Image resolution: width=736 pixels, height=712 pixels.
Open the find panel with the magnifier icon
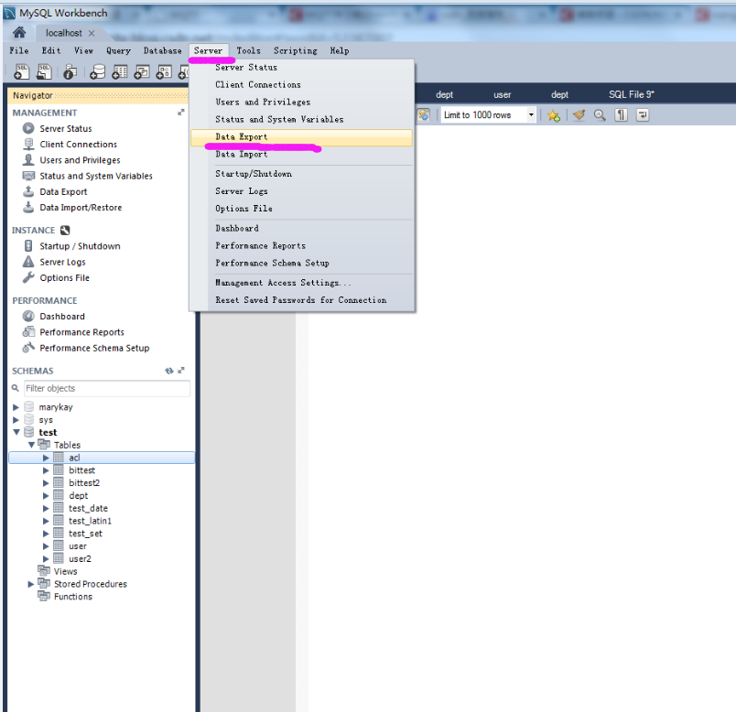click(x=600, y=114)
